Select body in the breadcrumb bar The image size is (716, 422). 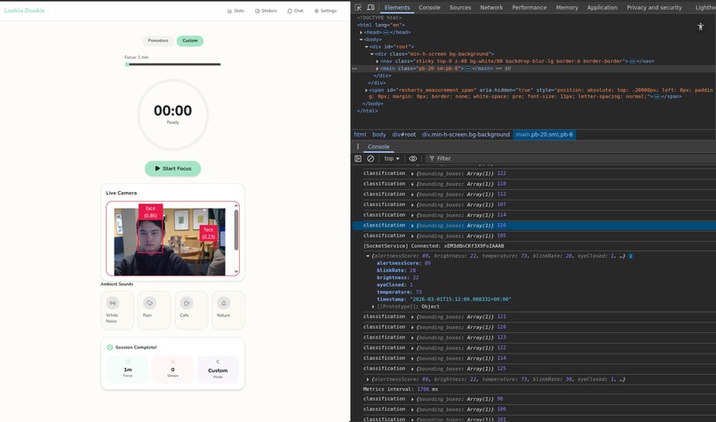[379, 134]
